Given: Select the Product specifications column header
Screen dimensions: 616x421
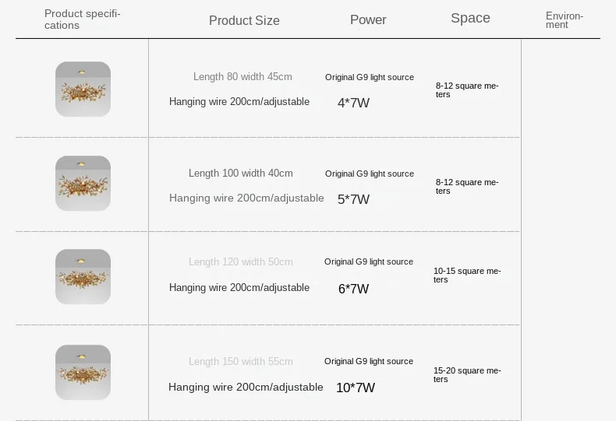Looking at the screenshot, I should coord(82,19).
